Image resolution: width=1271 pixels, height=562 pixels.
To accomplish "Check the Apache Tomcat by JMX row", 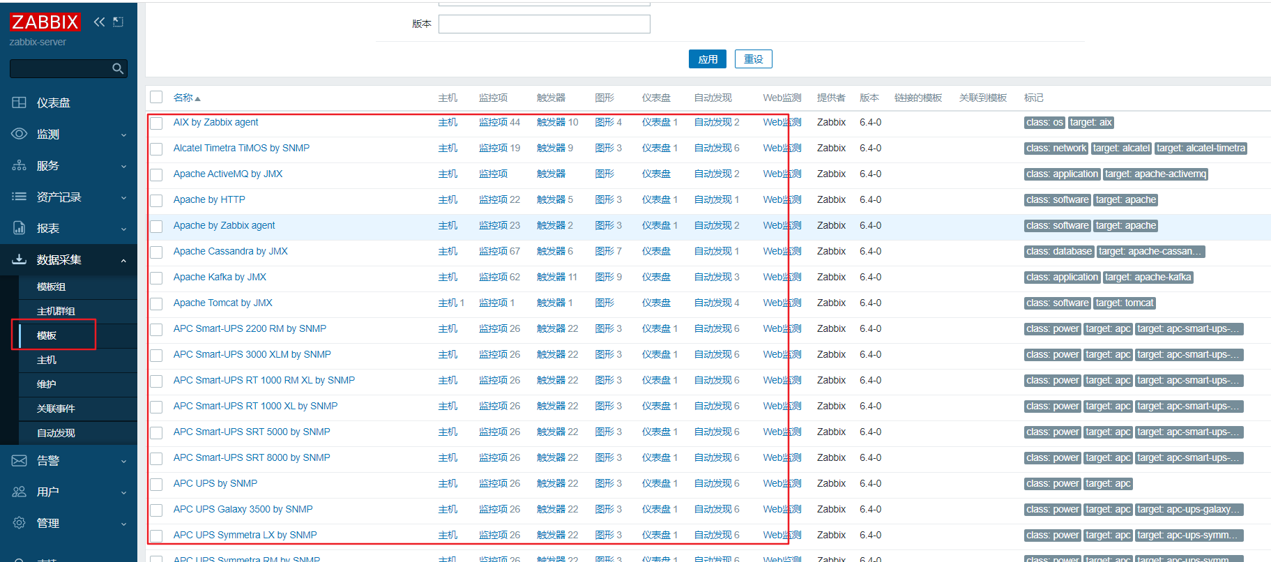I will pos(156,303).
